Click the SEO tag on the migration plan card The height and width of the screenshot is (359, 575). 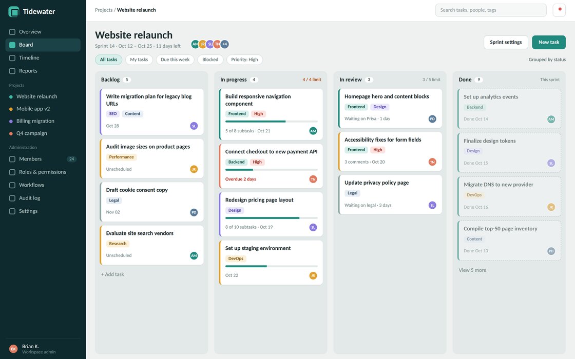[x=112, y=114]
